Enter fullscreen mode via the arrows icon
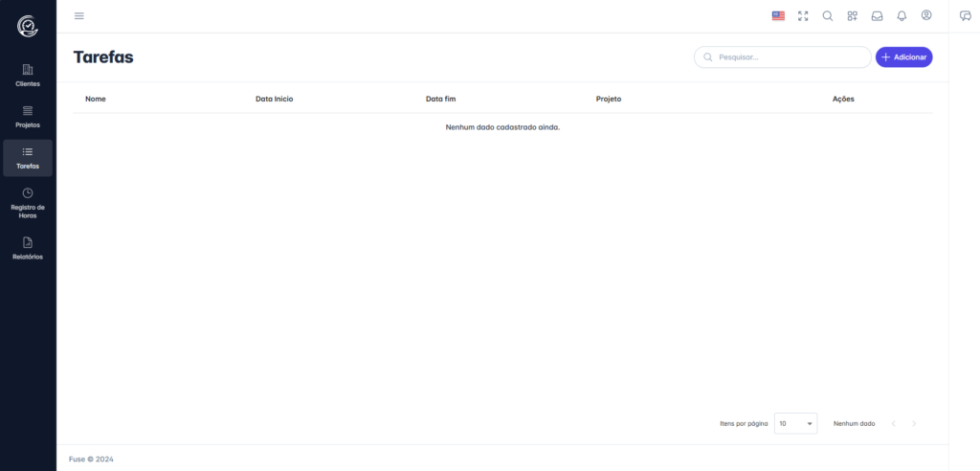980x471 pixels. pyautogui.click(x=803, y=15)
